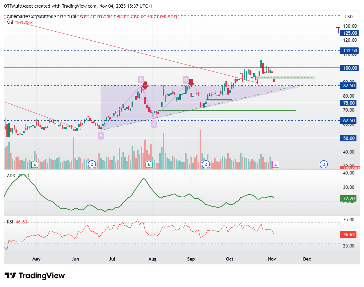Click the 125.00 price level label
Screen dimensions: 364x287
(x=349, y=33)
